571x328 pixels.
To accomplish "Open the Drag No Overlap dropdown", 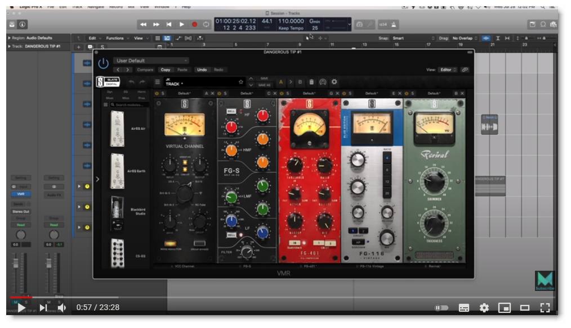I will tap(465, 38).
